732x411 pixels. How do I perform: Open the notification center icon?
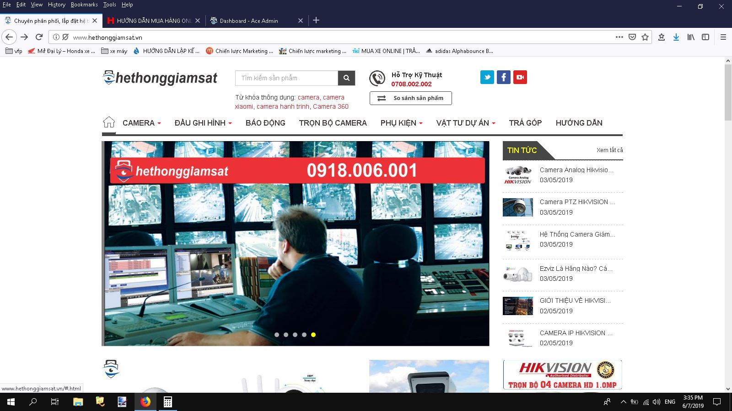click(717, 402)
